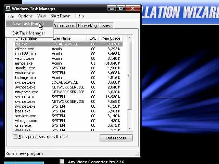
Task: Select svchost.exe using 3,600 K
Action: point(68,82)
